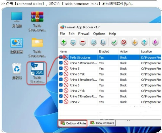
Task: Toggle the Rhino 6 rule checkbox
Action: (x=61, y=85)
